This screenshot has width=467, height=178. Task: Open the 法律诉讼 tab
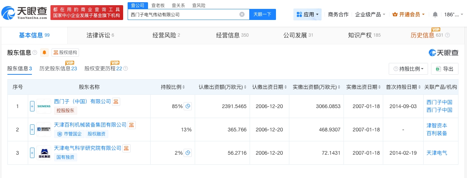(x=100, y=35)
